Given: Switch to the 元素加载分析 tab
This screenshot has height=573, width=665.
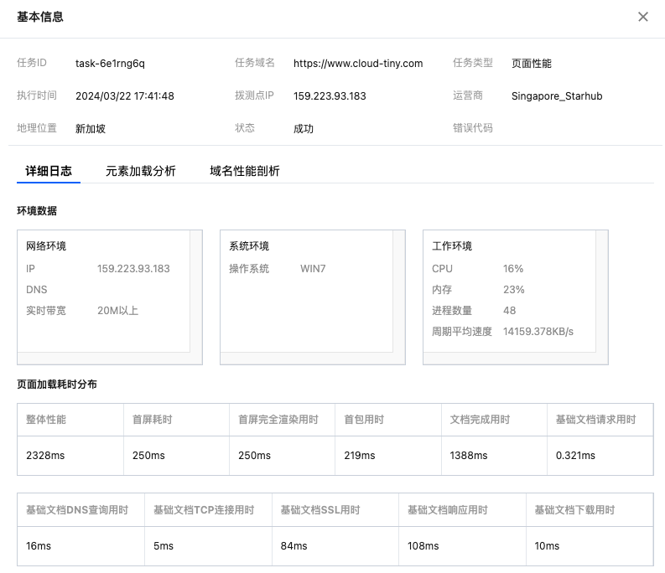Looking at the screenshot, I should [141, 171].
